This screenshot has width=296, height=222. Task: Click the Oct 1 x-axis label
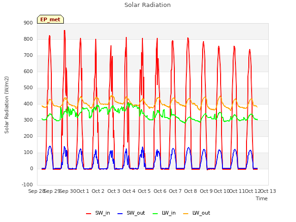83,191
